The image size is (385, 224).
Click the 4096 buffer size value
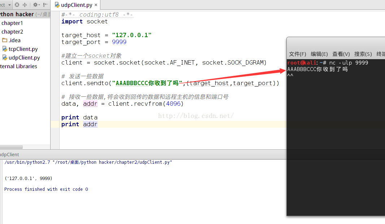tap(173, 104)
